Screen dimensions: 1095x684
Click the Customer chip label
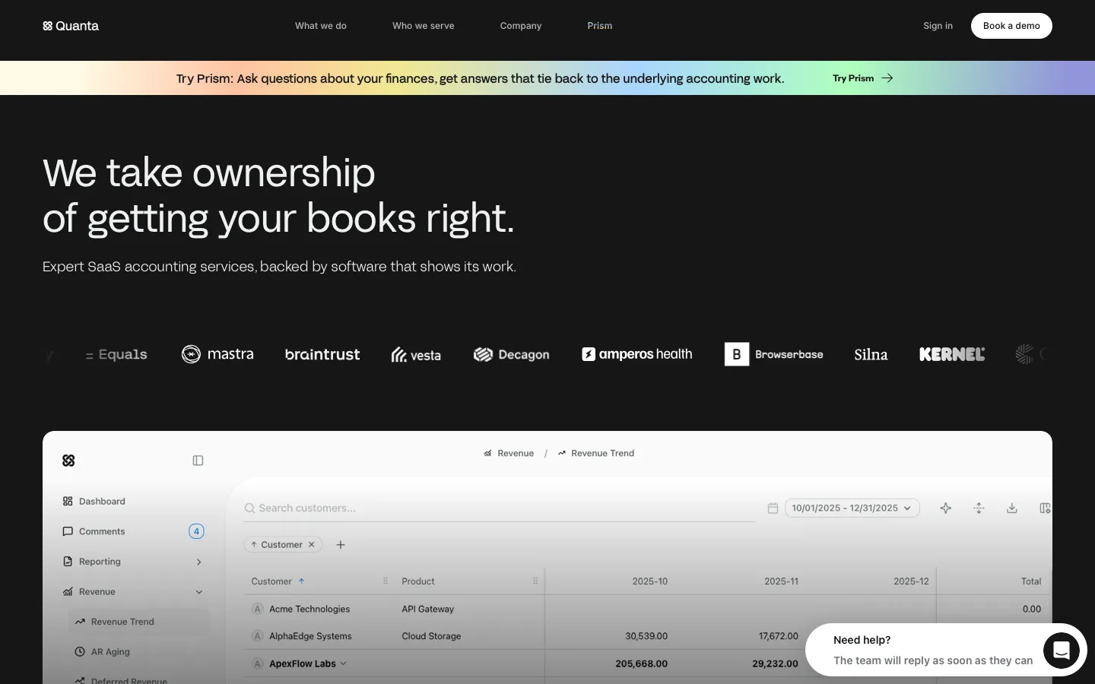point(281,544)
